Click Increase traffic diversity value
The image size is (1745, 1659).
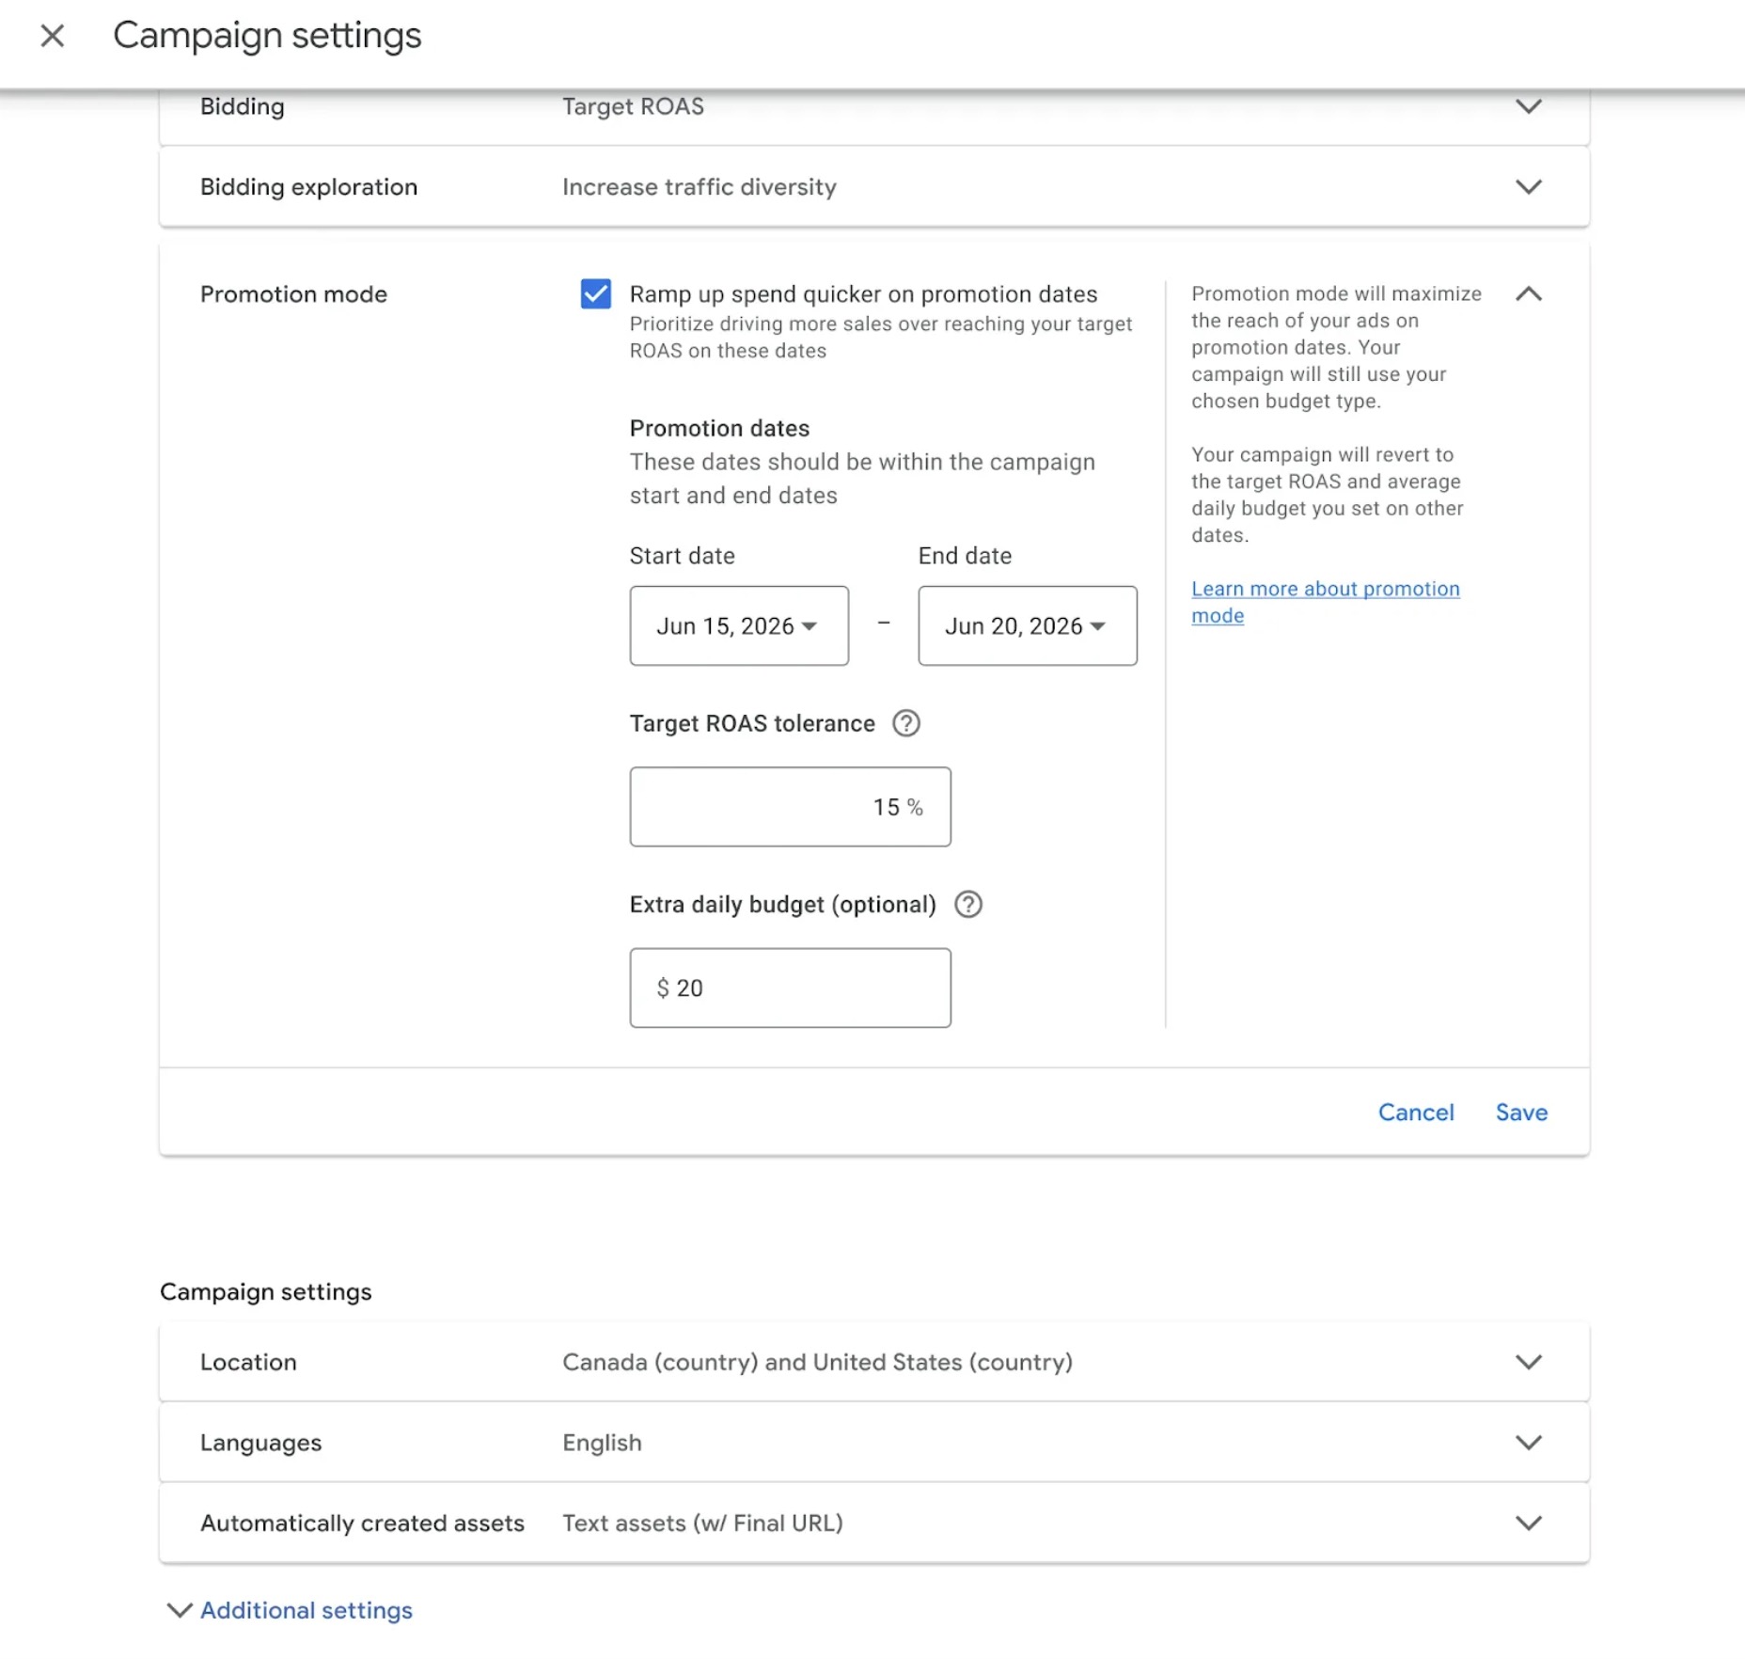click(x=699, y=187)
